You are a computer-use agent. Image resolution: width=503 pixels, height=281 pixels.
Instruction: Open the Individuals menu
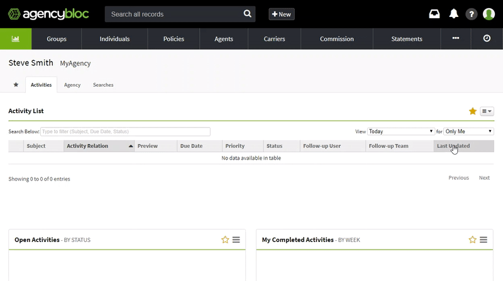[x=114, y=39]
